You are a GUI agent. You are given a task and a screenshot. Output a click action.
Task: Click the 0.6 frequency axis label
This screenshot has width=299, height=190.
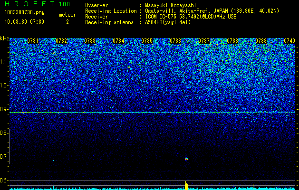click(3, 180)
